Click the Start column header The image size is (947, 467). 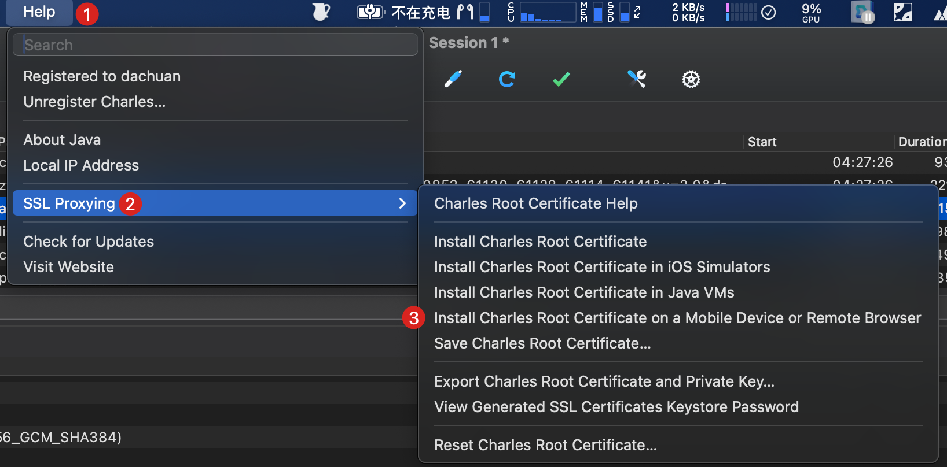pyautogui.click(x=818, y=142)
